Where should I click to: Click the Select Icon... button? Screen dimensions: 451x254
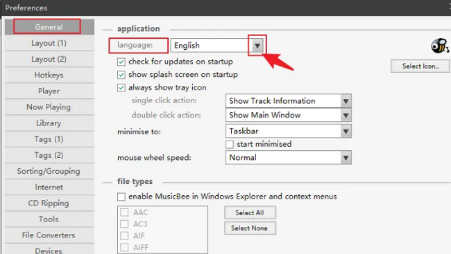click(420, 66)
